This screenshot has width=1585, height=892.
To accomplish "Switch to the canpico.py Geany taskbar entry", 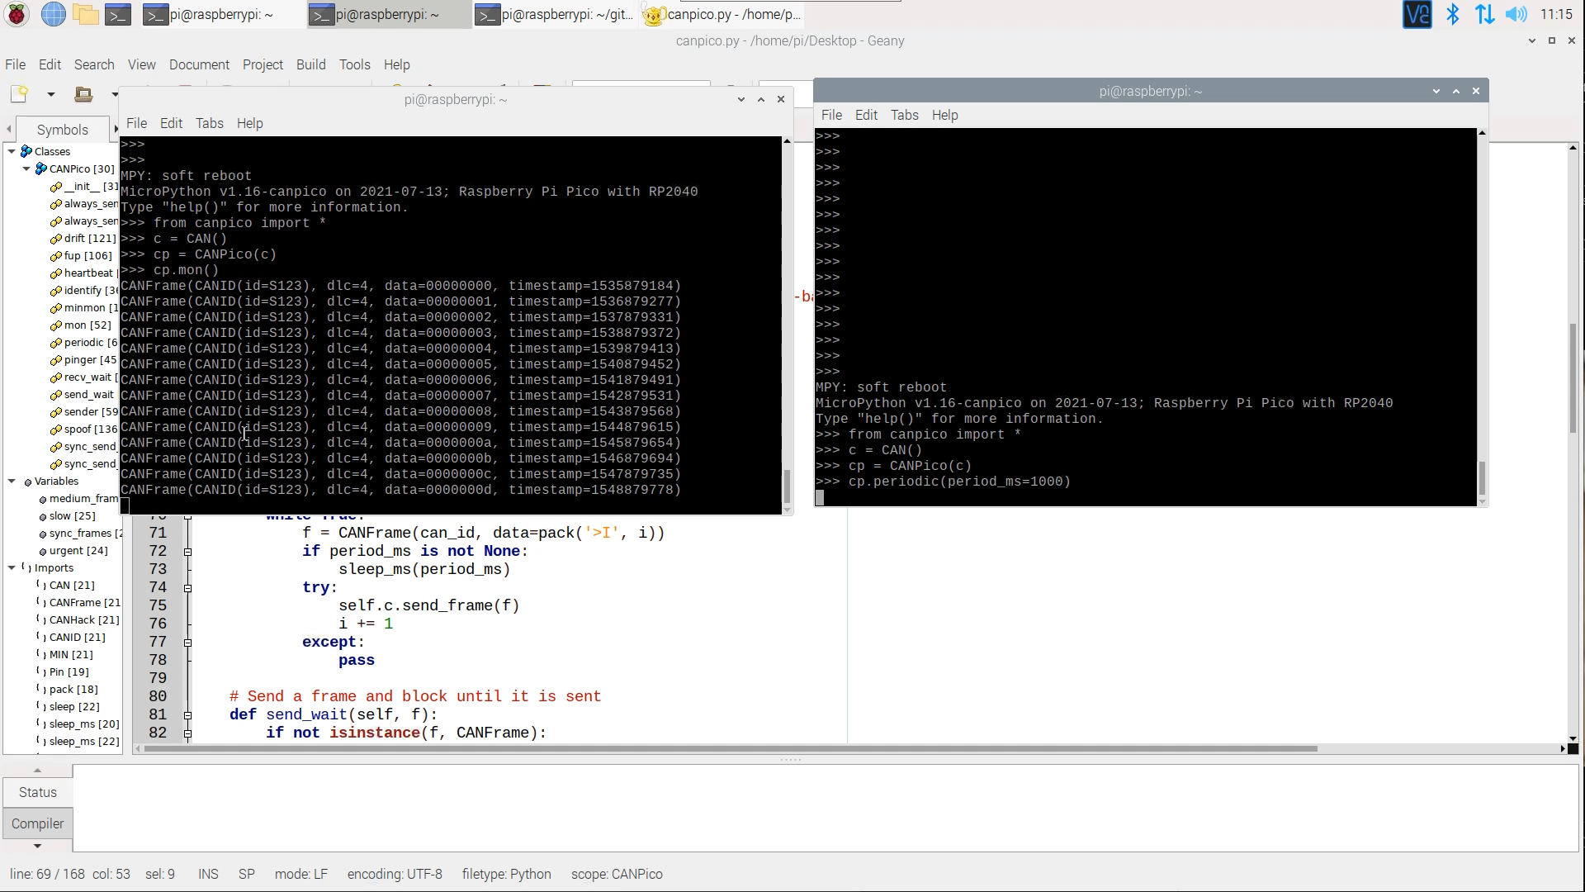I will click(722, 14).
